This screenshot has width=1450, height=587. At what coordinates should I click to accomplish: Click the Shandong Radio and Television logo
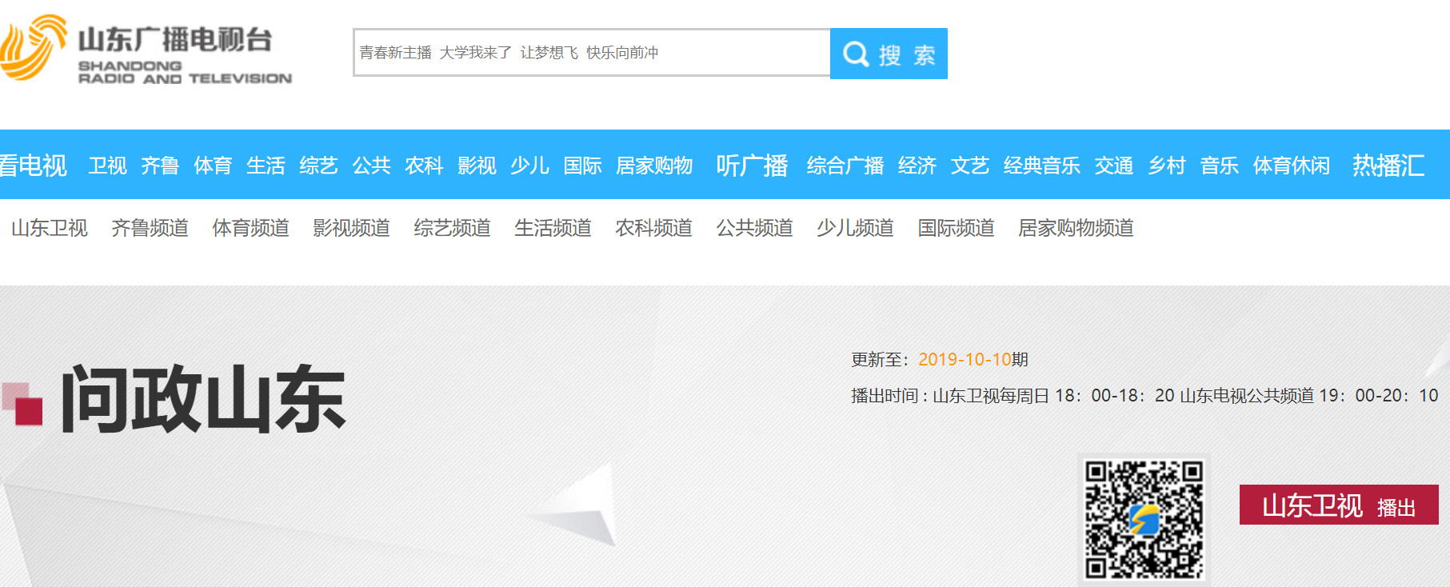pos(146,50)
